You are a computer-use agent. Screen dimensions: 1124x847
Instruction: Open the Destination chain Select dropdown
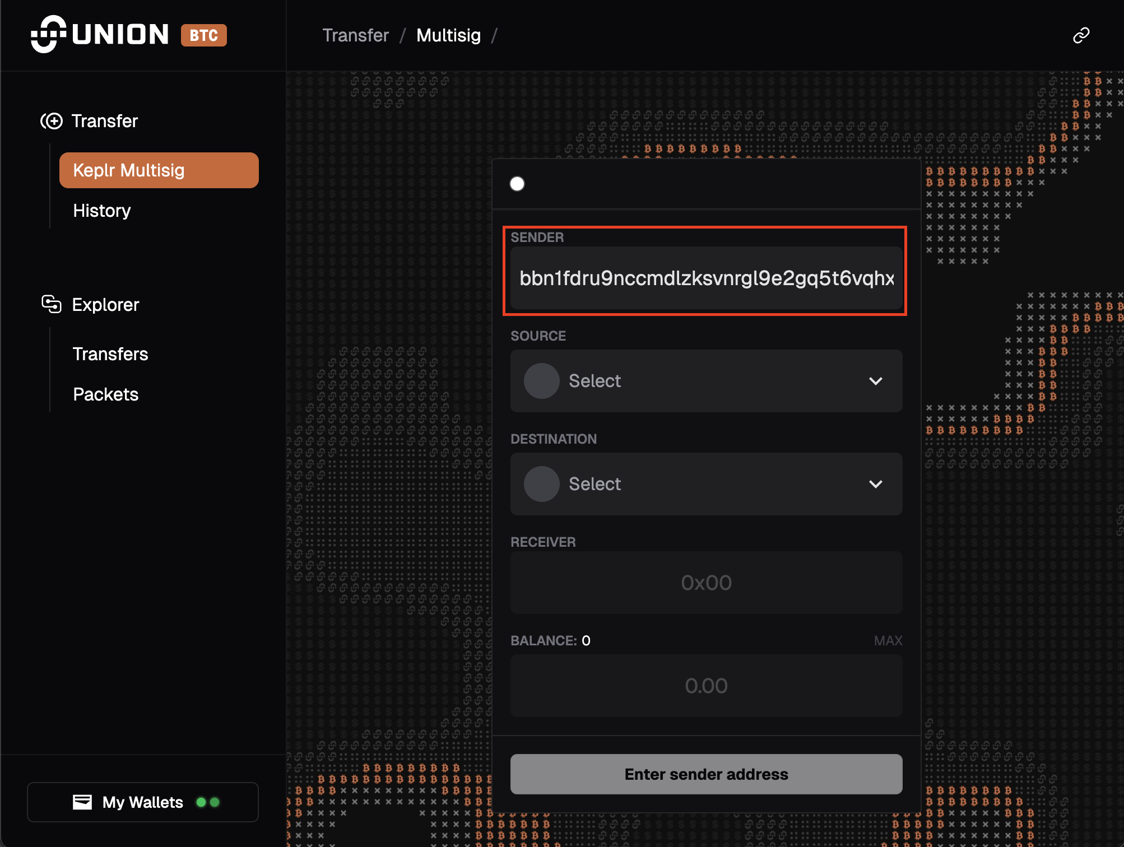pyautogui.click(x=706, y=484)
